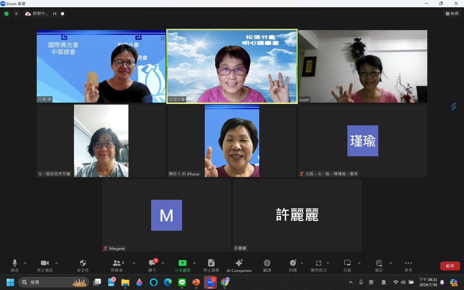Screen dimensions: 464x290
Task: Pause the cloud recording
Action: coord(55,14)
